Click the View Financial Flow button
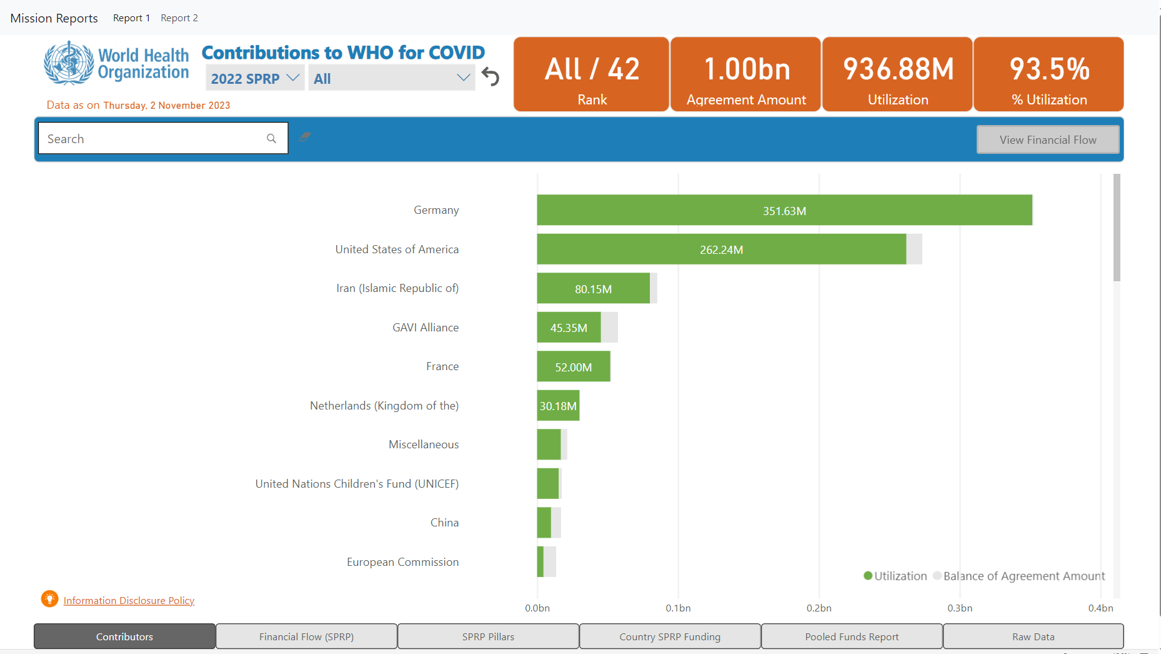The image size is (1161, 654). coord(1047,139)
